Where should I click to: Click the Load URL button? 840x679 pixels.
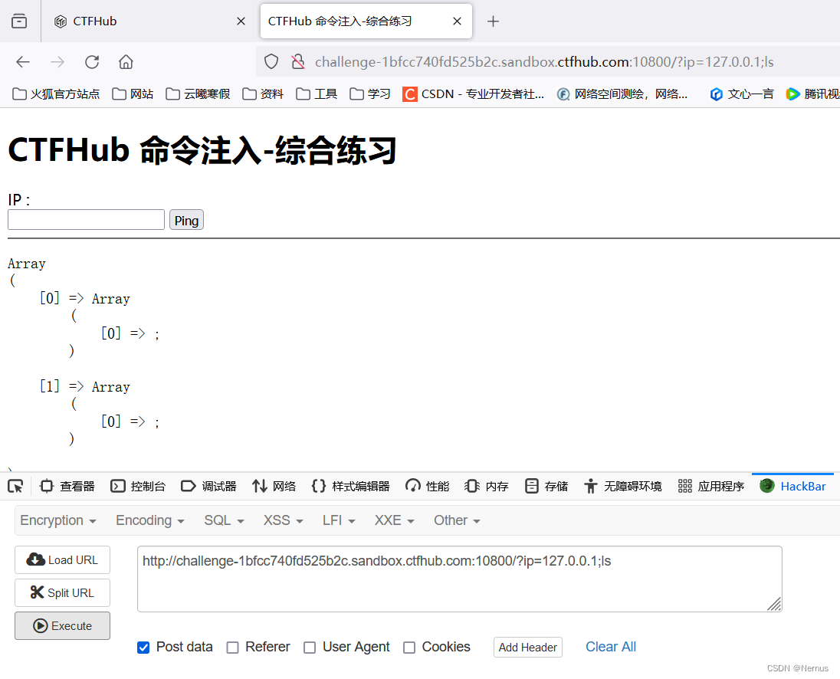tap(63, 560)
